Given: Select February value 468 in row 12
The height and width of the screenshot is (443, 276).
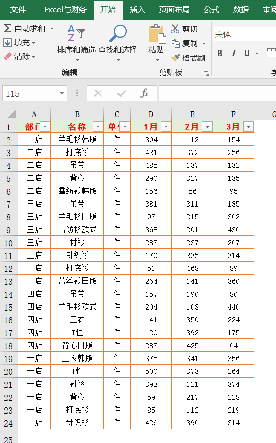Looking at the screenshot, I should tap(193, 268).
